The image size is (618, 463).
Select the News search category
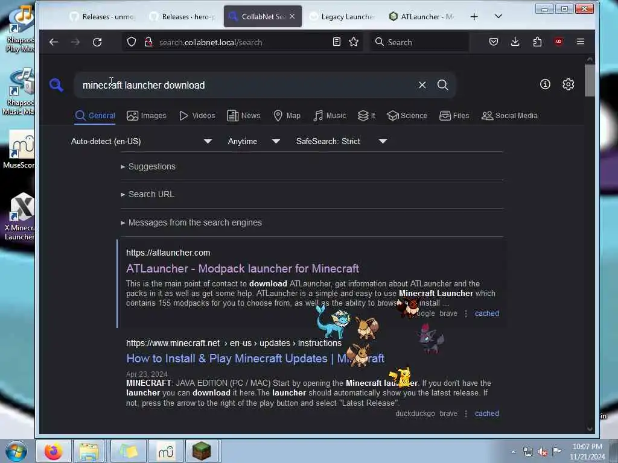(x=244, y=116)
